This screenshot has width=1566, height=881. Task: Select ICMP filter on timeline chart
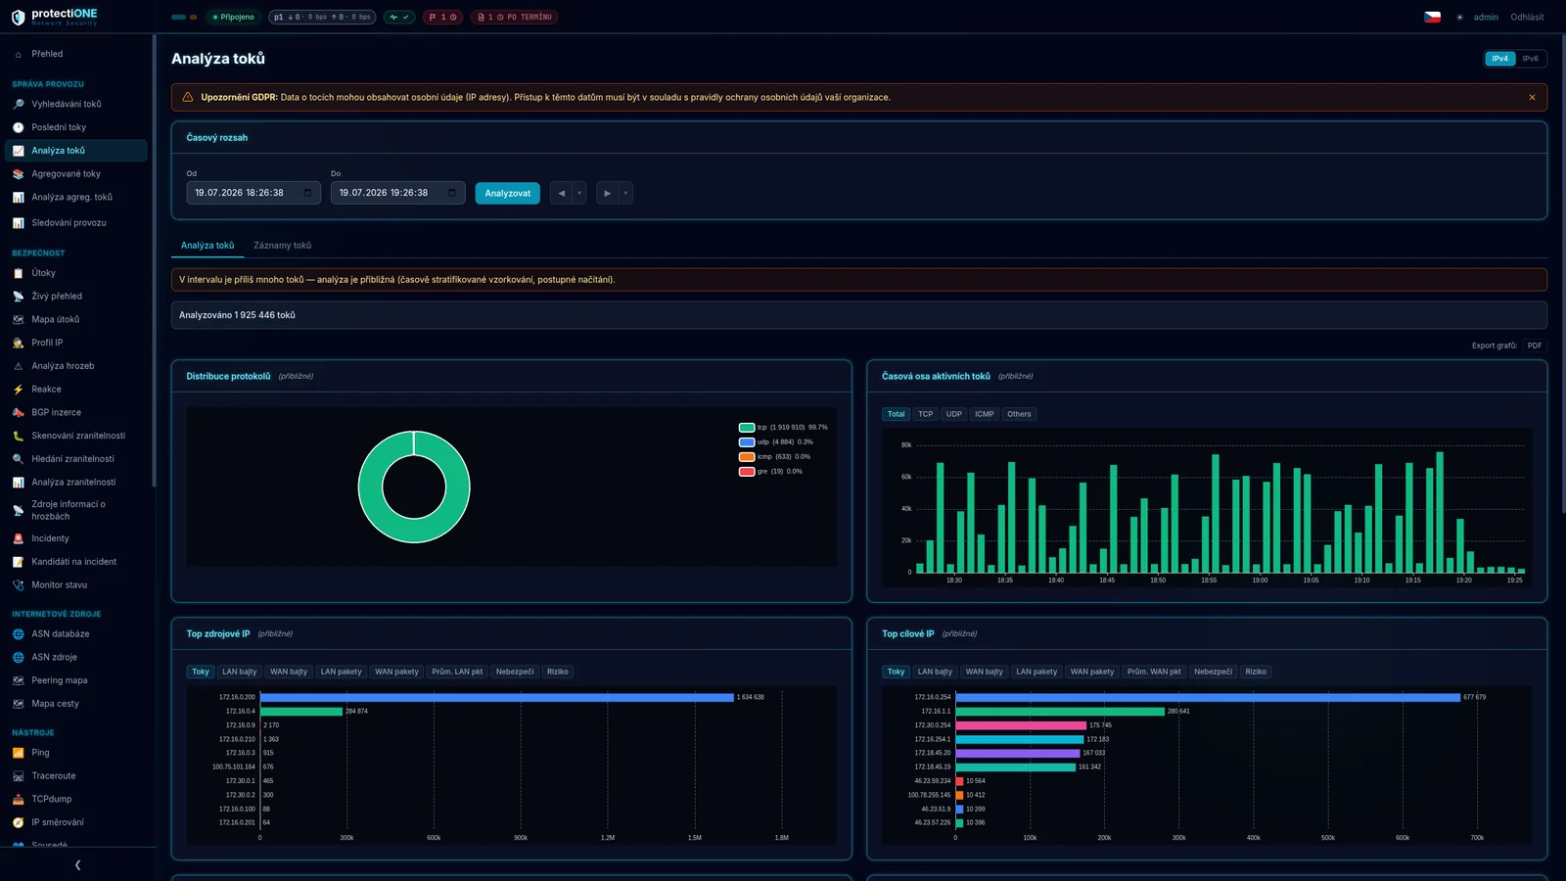pyautogui.click(x=984, y=414)
